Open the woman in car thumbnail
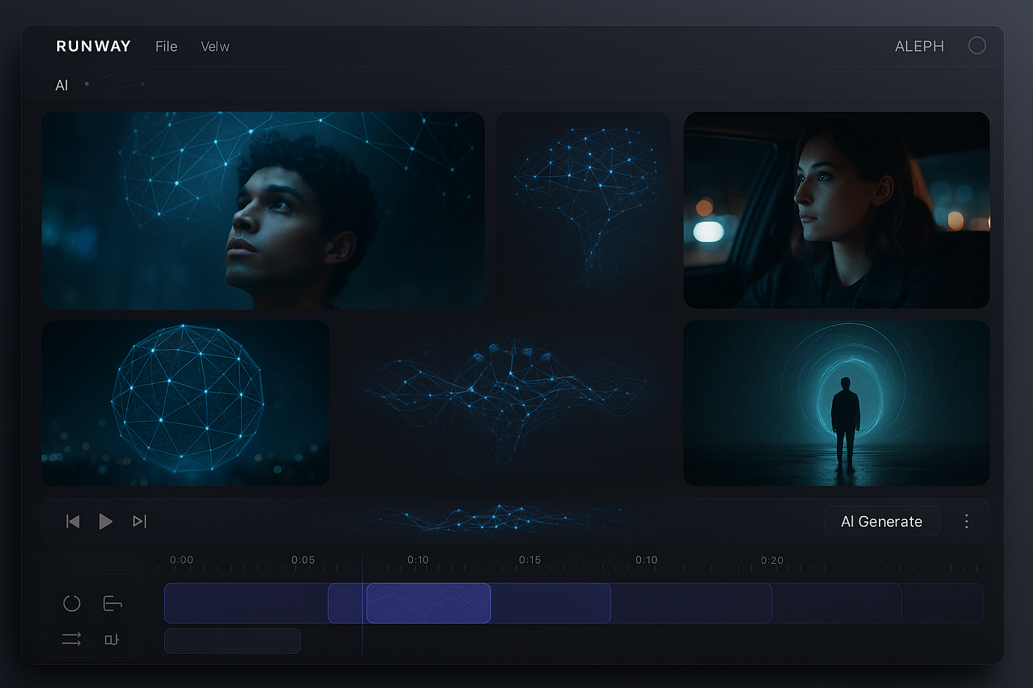1033x688 pixels. (836, 210)
